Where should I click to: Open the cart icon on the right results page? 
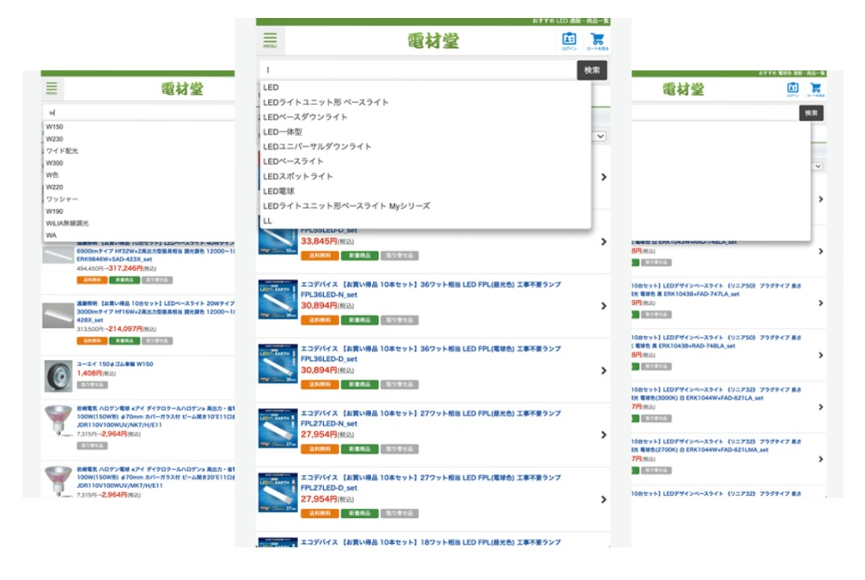(817, 89)
